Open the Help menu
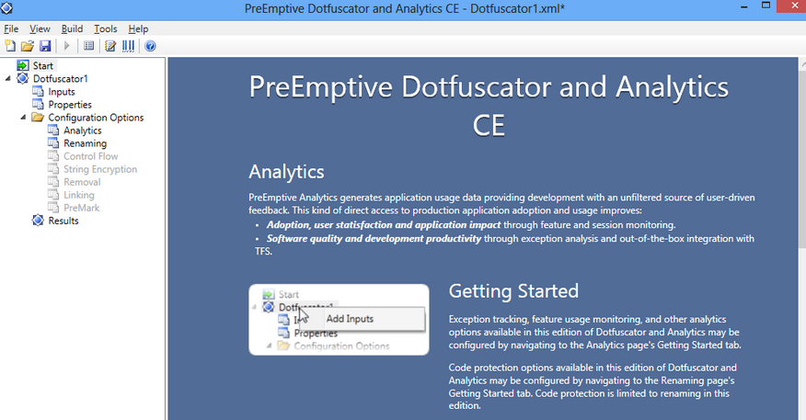The height and width of the screenshot is (420, 806). 138,28
